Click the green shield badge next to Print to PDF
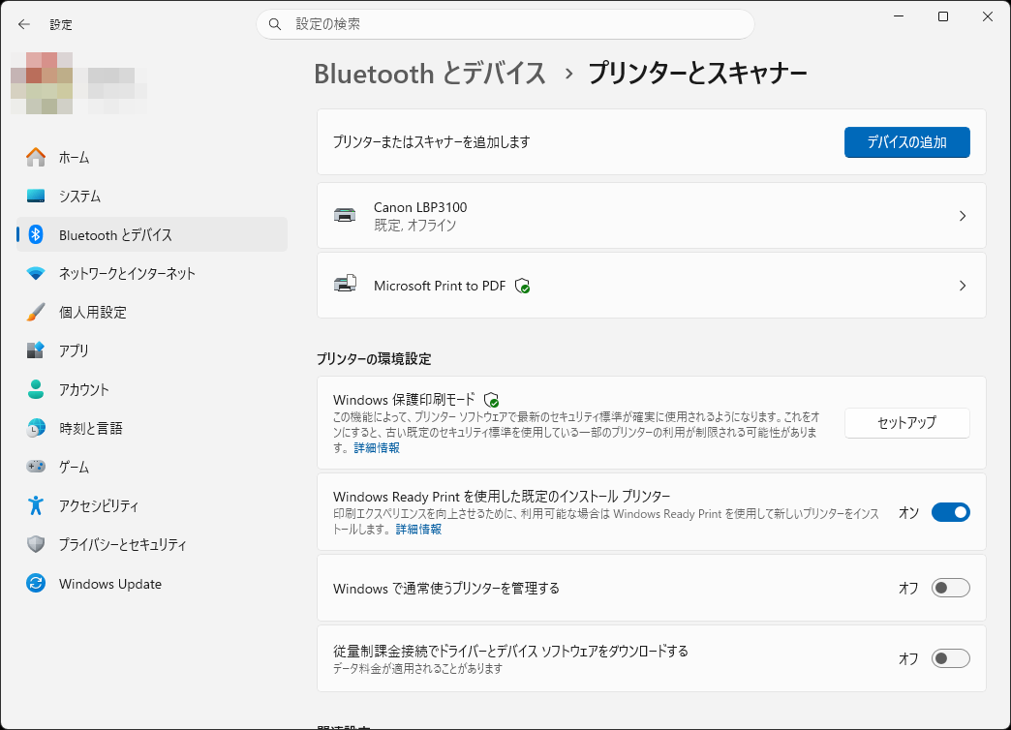This screenshot has height=730, width=1011. pos(523,286)
